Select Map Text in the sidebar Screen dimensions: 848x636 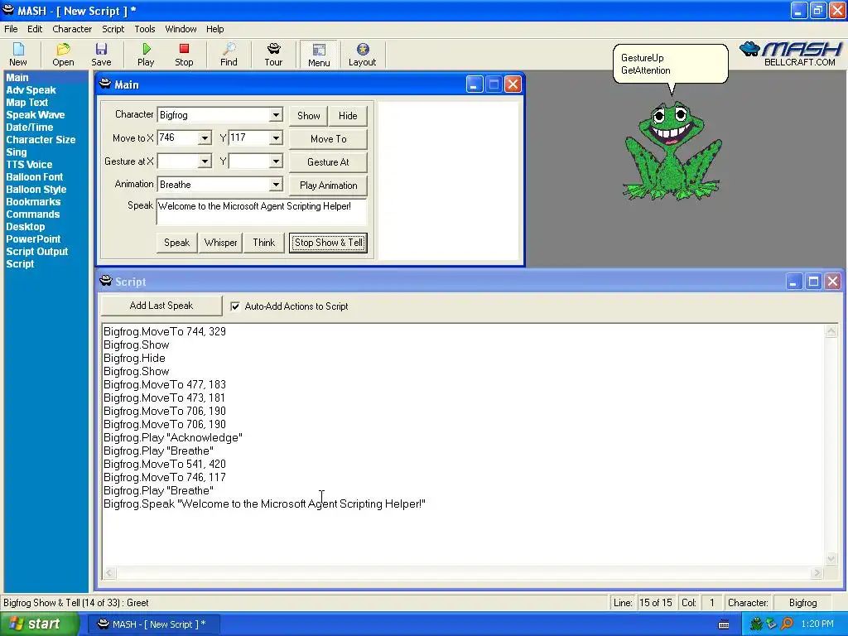click(x=27, y=103)
